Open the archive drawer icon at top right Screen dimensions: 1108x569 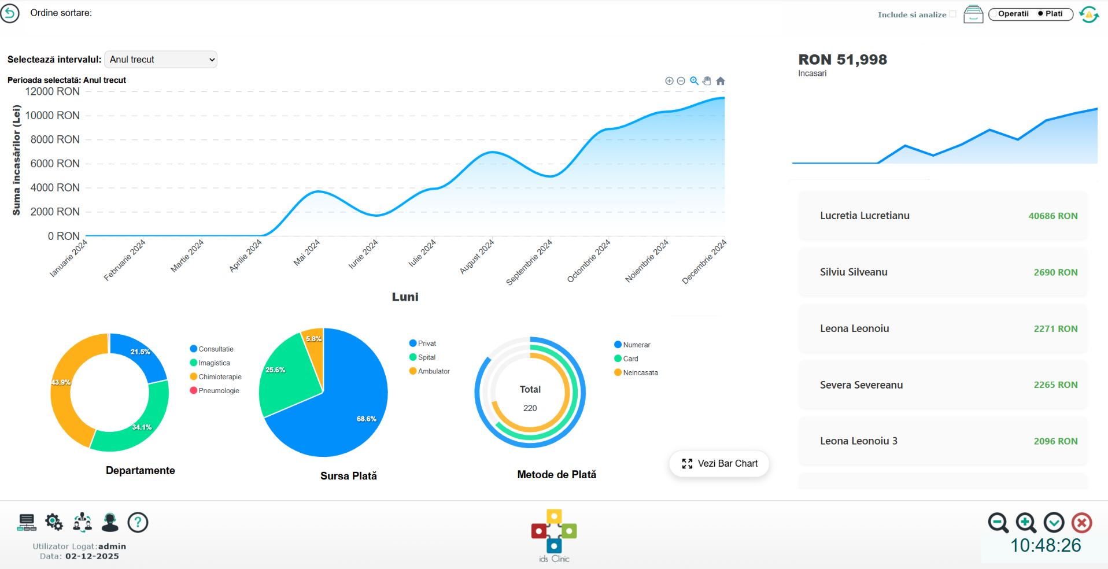coord(974,14)
